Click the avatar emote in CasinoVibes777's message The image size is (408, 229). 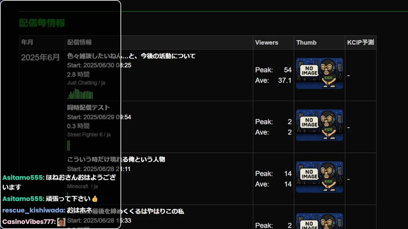click(61, 222)
